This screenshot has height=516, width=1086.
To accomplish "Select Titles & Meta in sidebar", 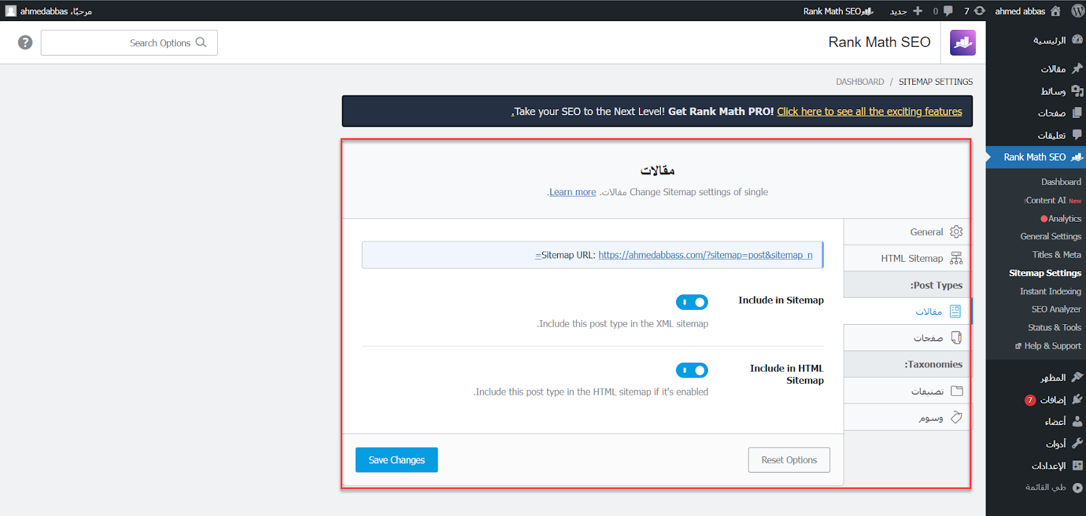I will [1056, 255].
